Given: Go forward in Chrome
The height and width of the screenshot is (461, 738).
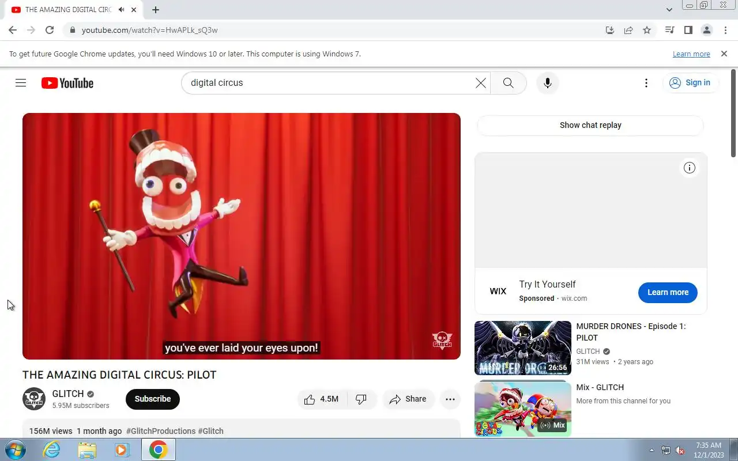Looking at the screenshot, I should click(31, 30).
